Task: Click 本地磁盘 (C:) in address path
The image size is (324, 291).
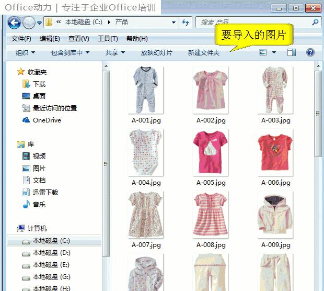Action: pos(84,22)
